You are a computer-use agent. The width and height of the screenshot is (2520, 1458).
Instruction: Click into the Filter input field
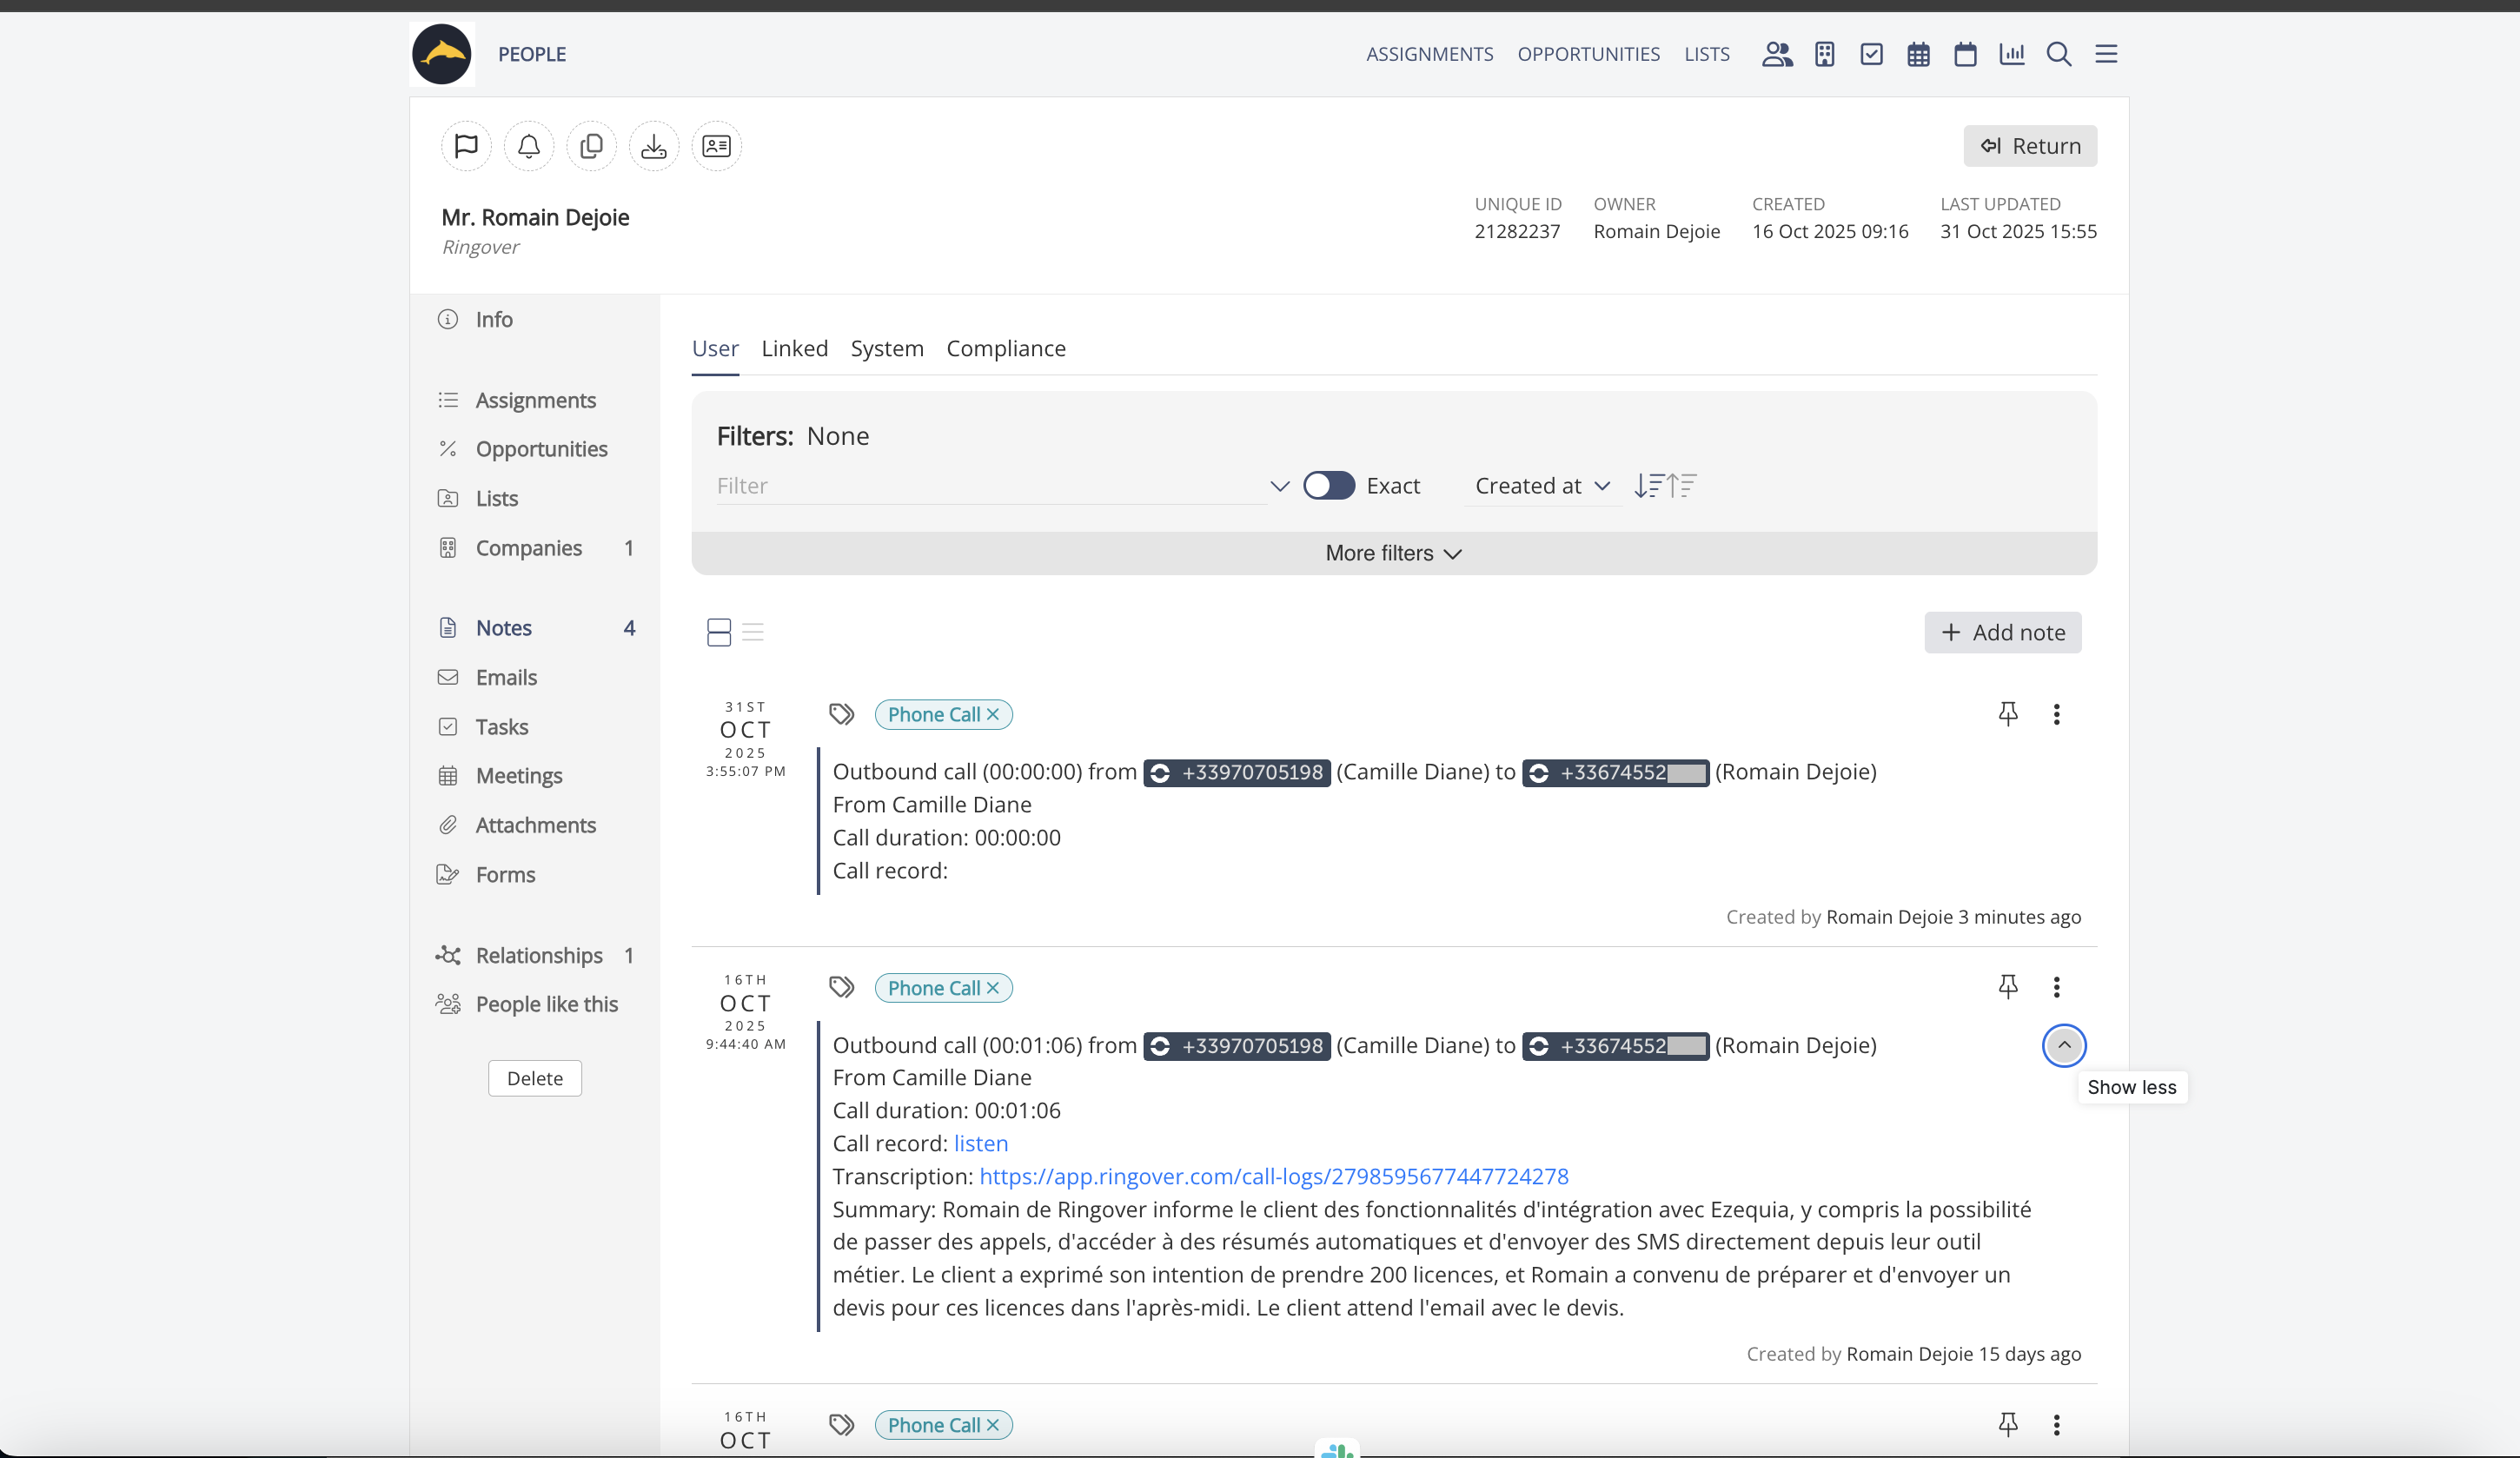990,486
